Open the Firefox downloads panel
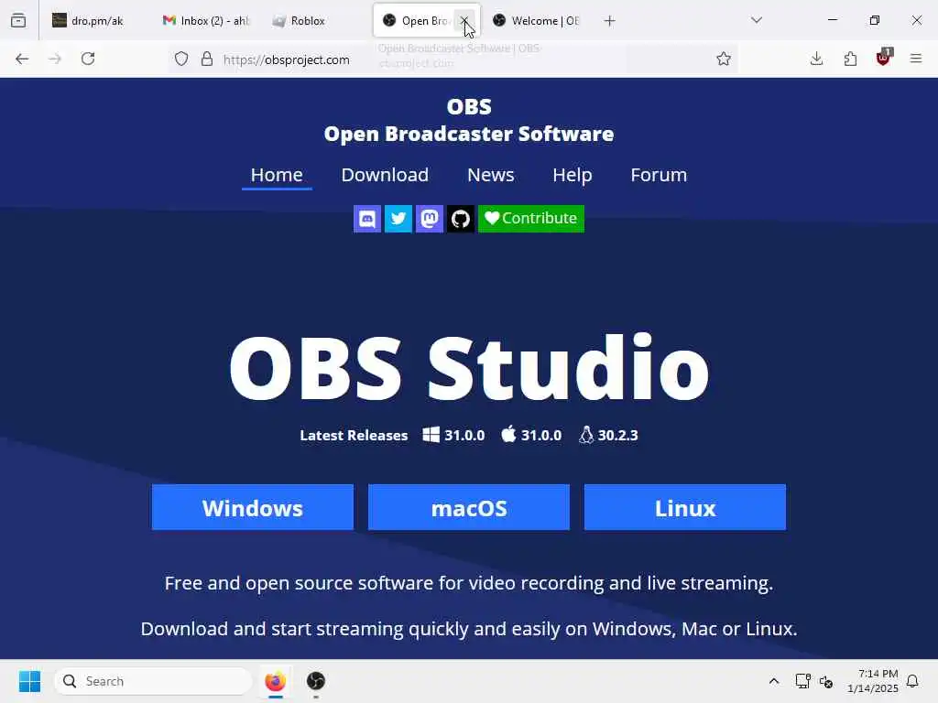 [x=816, y=59]
